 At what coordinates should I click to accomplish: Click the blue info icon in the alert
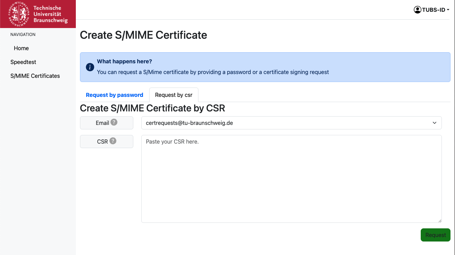click(90, 67)
